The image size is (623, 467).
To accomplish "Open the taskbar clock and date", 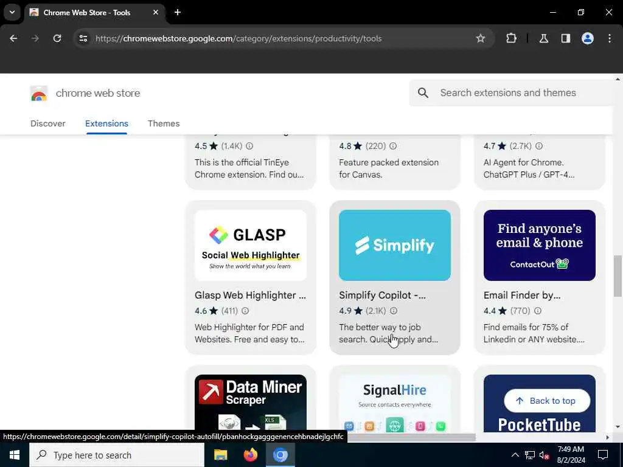I will tap(571, 455).
